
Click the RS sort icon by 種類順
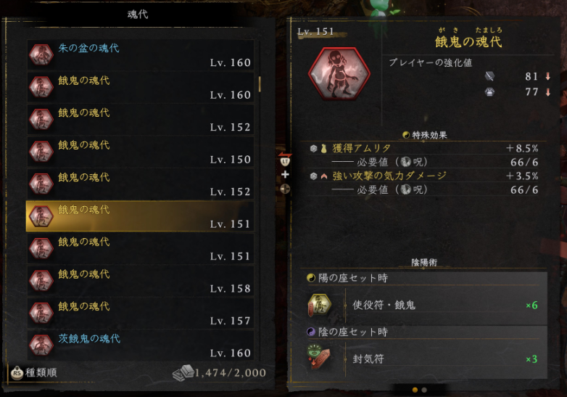(17, 373)
